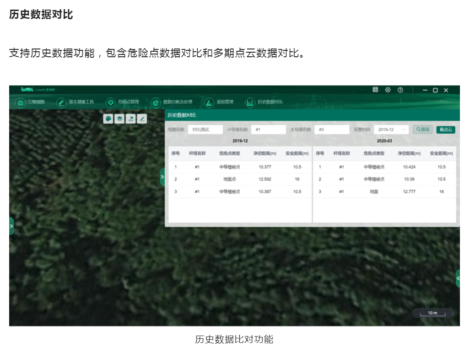The height and width of the screenshot is (353, 470).
Task: Open the settings gear in title bar
Action: click(388, 90)
